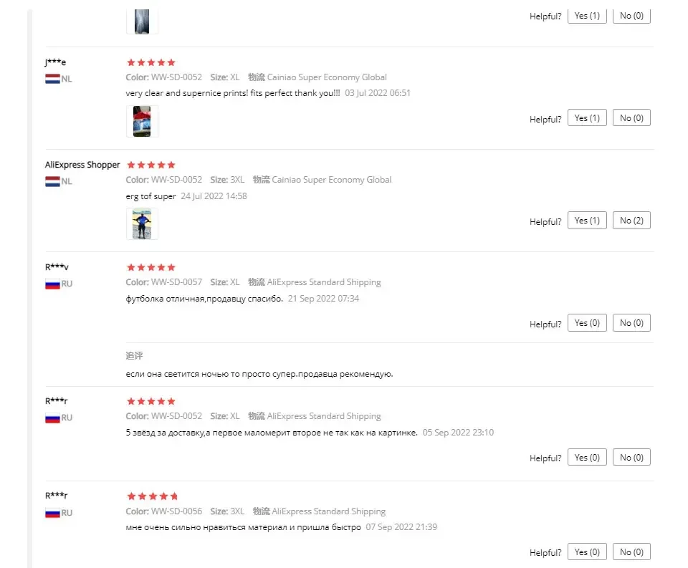Vote No (0) on the 05 Sep 2022 review

(631, 458)
